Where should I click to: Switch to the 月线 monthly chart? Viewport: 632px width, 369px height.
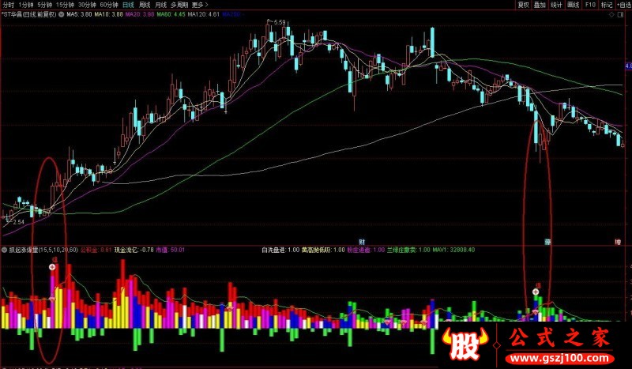tap(161, 5)
